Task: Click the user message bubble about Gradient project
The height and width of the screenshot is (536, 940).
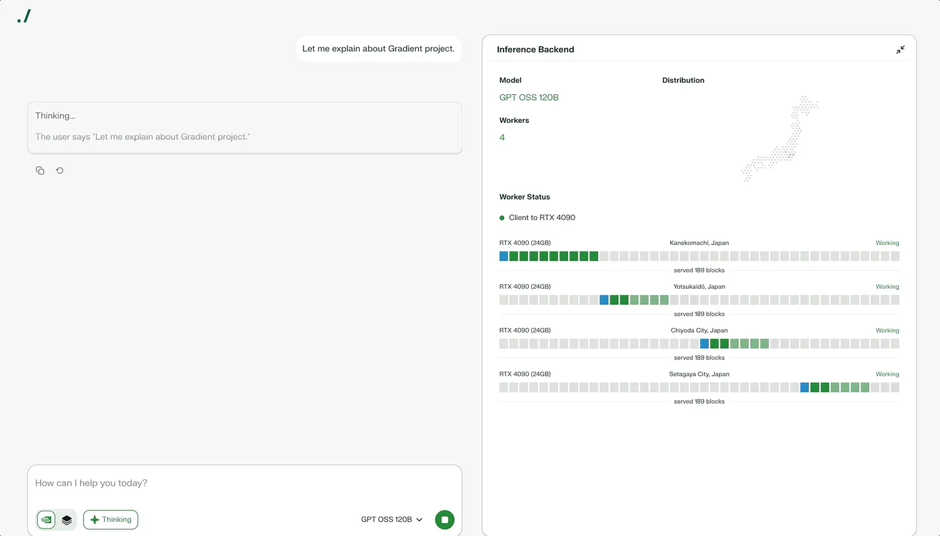Action: (378, 49)
